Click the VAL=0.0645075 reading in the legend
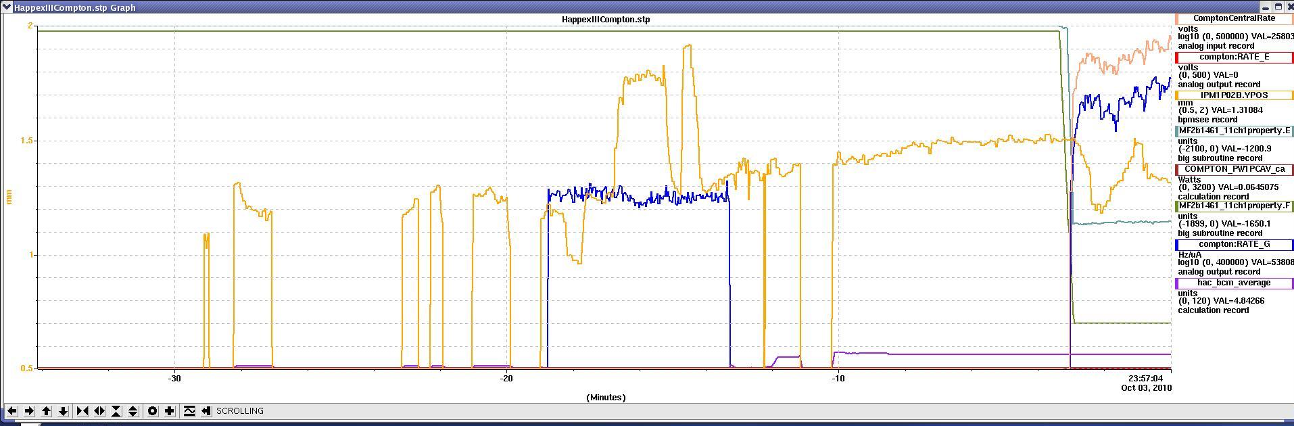 [x=1247, y=187]
